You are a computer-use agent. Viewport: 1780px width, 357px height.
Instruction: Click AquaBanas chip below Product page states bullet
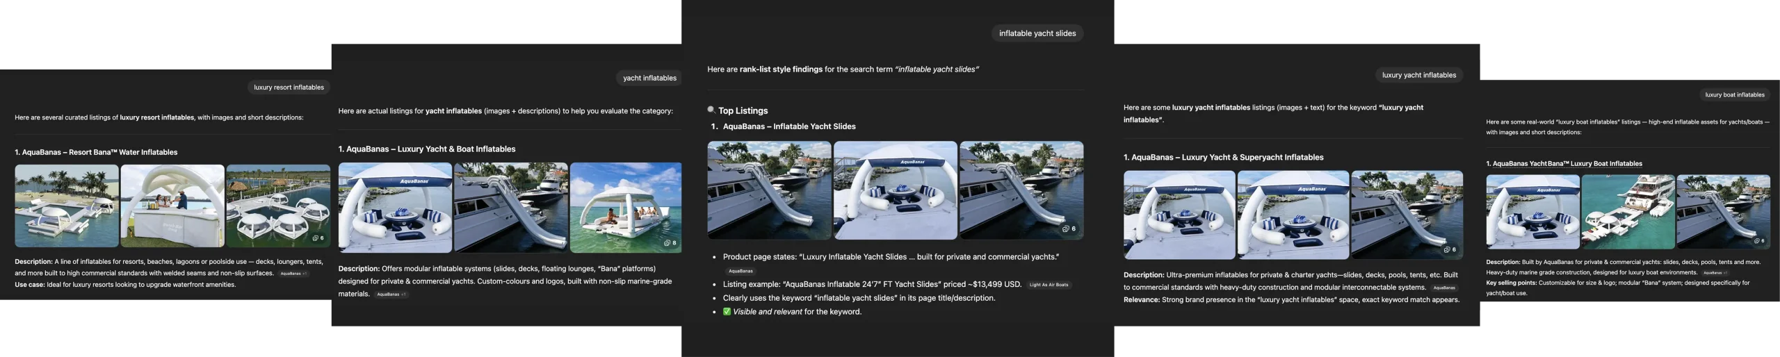[x=741, y=271]
